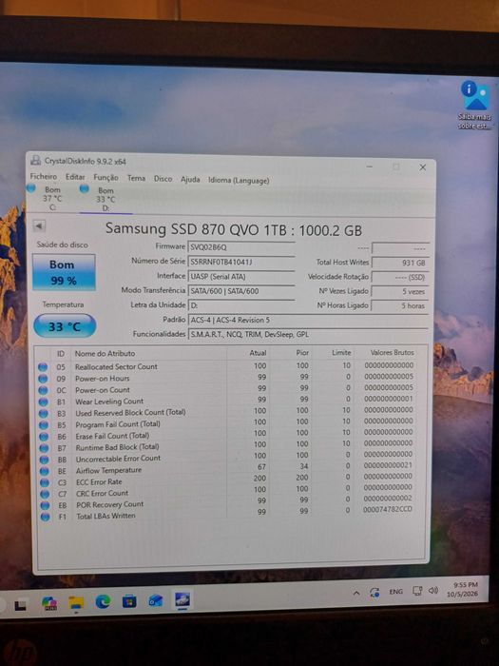
Task: Click the ECC Error Rate status icon
Action: click(x=45, y=482)
